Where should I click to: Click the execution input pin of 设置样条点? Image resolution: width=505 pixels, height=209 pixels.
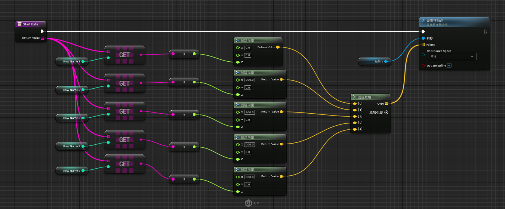423,32
